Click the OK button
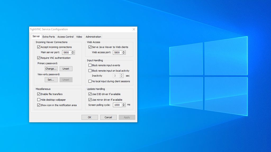This screenshot has width=271, height=152. click(x=89, y=117)
